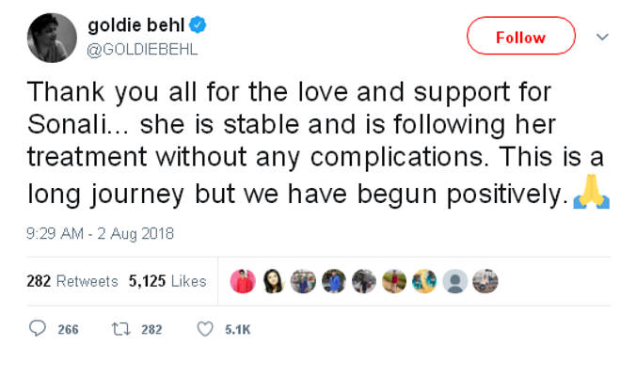Click the folded hands emoji
Screen dimensions: 620x376
click(593, 195)
